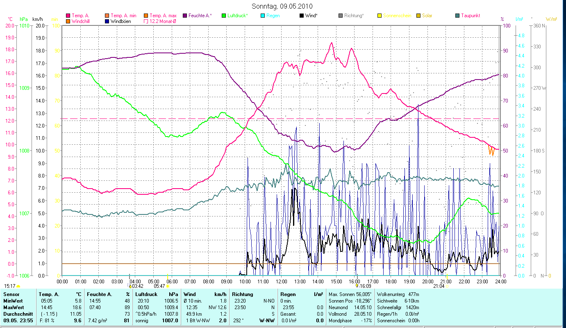Click the MaxWert temperature value 18.6
The image size is (566, 328).
[77, 307]
